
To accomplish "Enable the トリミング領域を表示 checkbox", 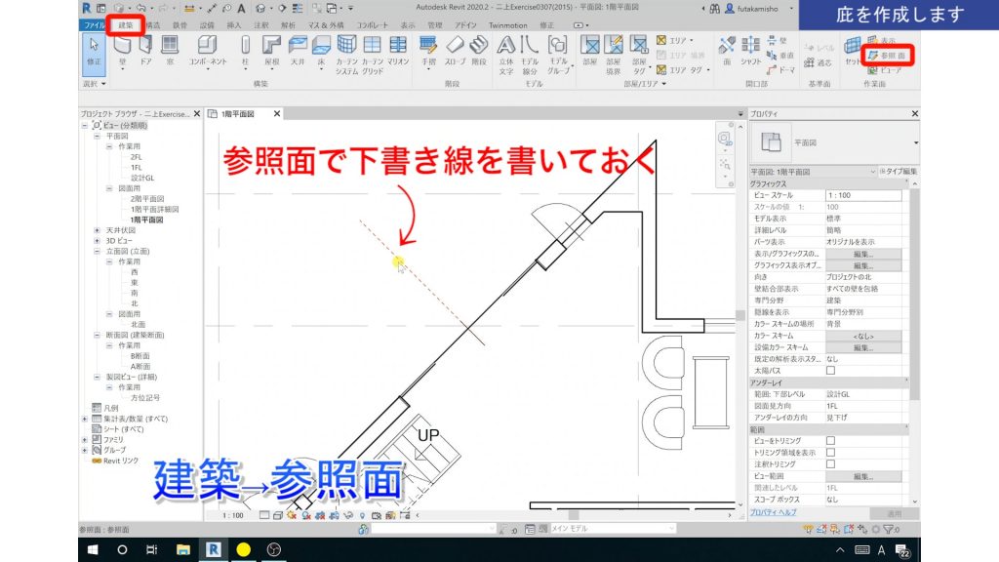I will (x=831, y=452).
